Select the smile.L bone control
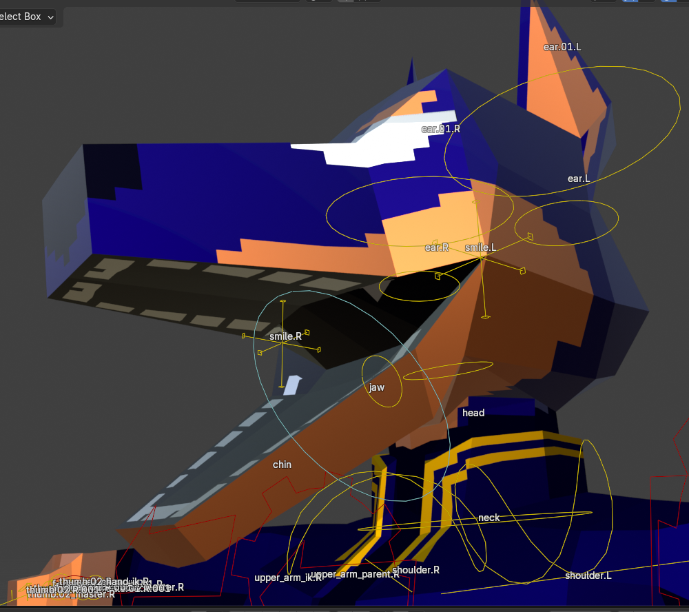The width and height of the screenshot is (689, 612). 480,247
